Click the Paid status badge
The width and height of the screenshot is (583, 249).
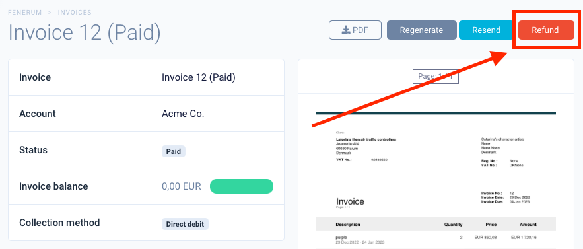174,151
